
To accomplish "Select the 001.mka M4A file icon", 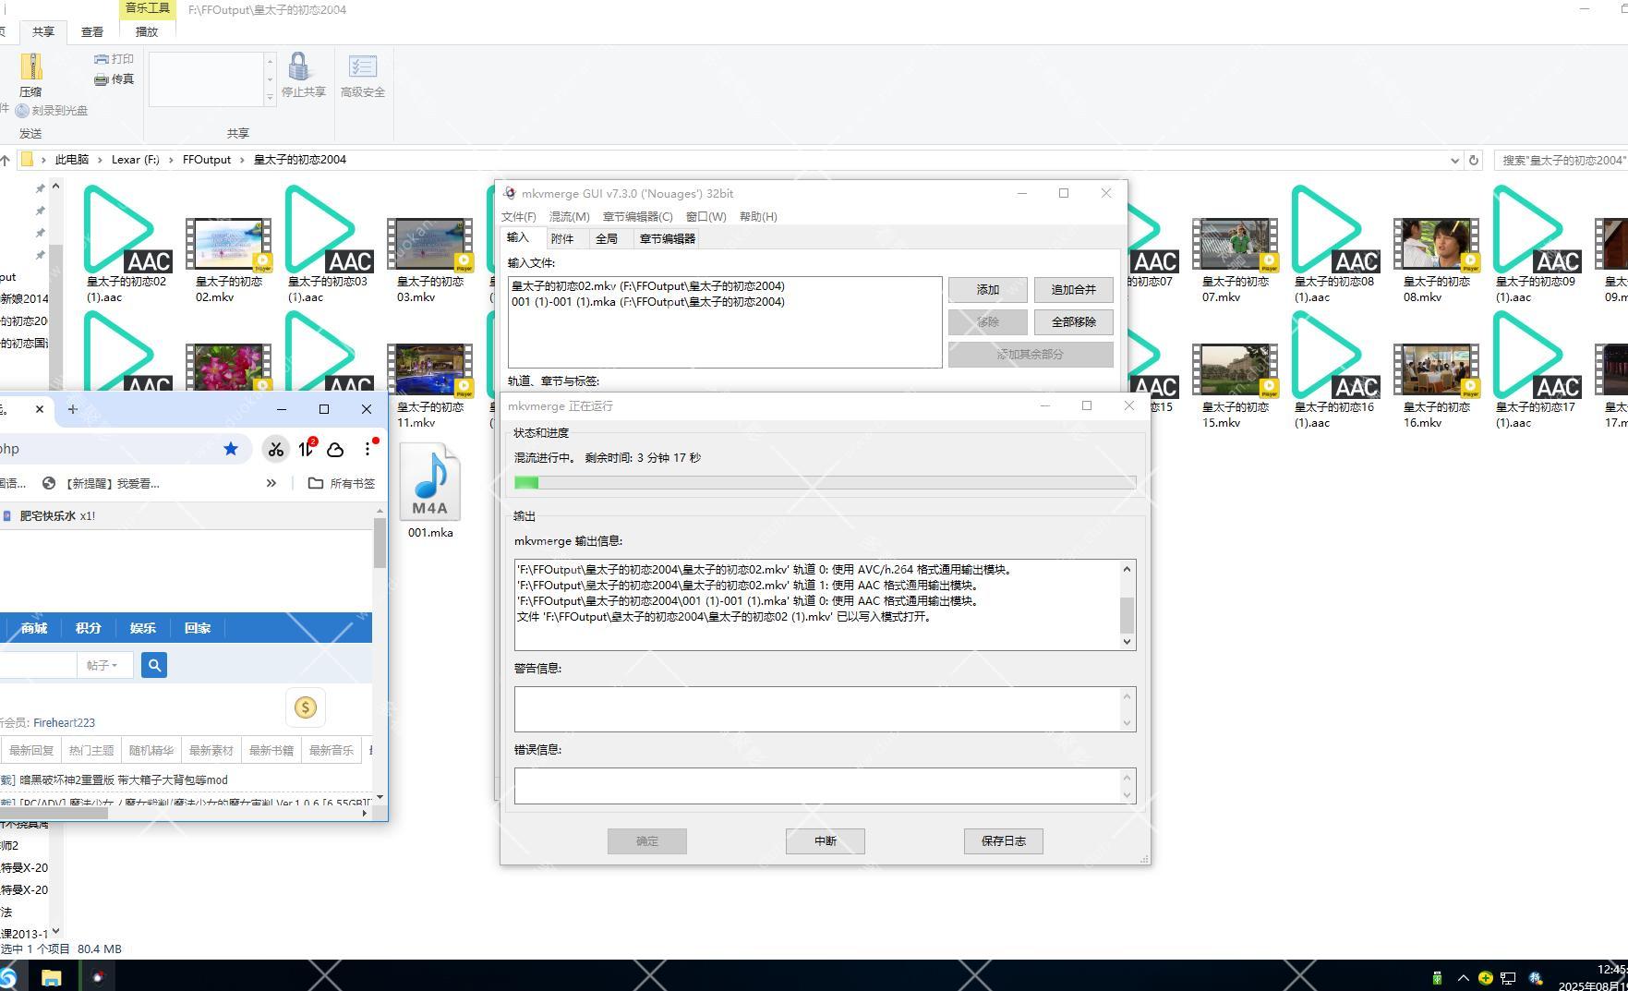I will (430, 483).
